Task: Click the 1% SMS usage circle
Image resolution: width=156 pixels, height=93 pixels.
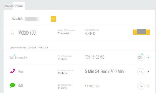Action: [x=141, y=86]
